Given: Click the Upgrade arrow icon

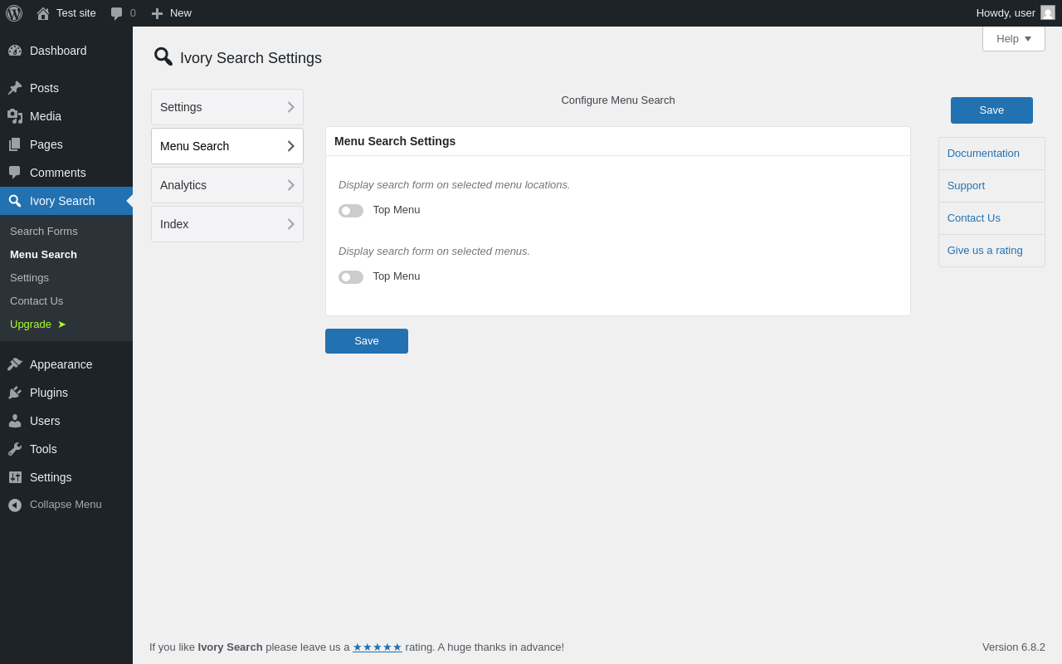Looking at the screenshot, I should (61, 325).
